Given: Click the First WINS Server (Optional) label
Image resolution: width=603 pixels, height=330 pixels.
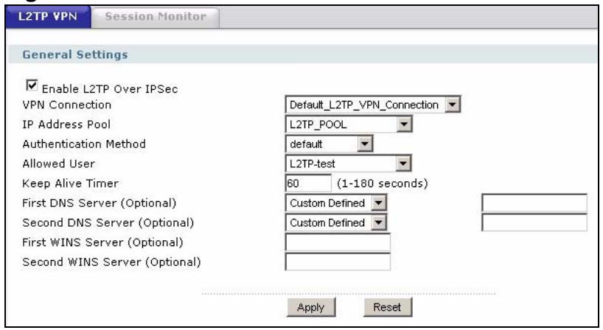Looking at the screenshot, I should (x=102, y=242).
